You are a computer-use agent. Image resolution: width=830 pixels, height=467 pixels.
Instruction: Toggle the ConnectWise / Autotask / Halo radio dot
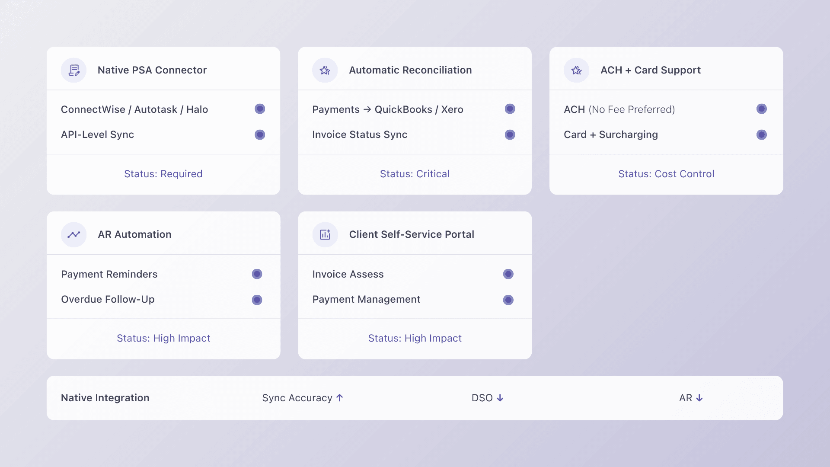click(x=260, y=109)
